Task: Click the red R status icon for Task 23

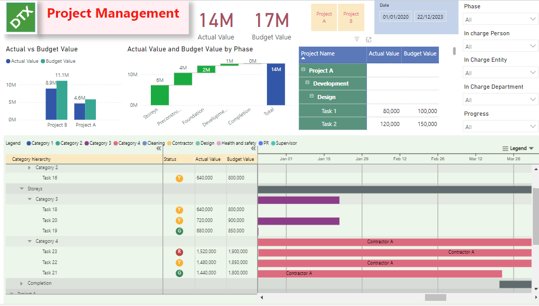Action: (179, 252)
